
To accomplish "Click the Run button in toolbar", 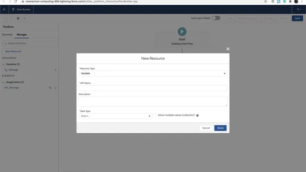I will 230,18.
